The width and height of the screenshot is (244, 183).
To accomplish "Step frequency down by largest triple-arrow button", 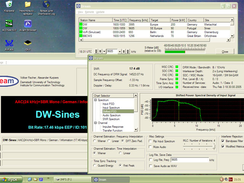I will click(96, 51).
